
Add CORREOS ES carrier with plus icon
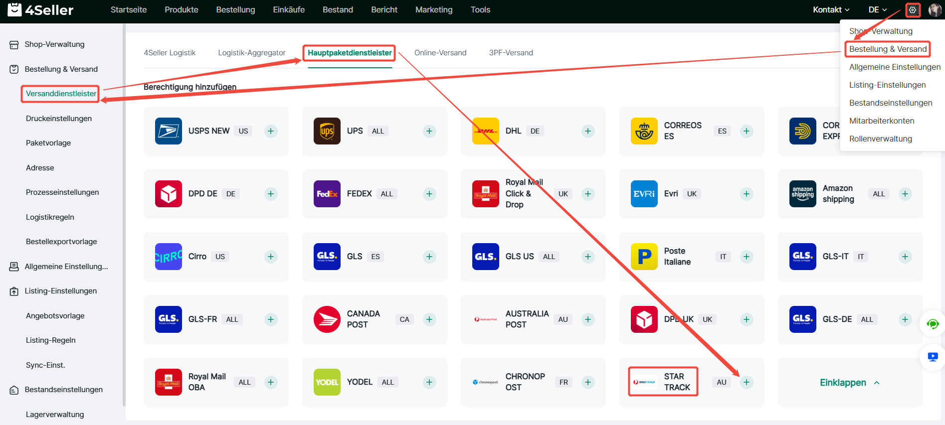point(747,131)
